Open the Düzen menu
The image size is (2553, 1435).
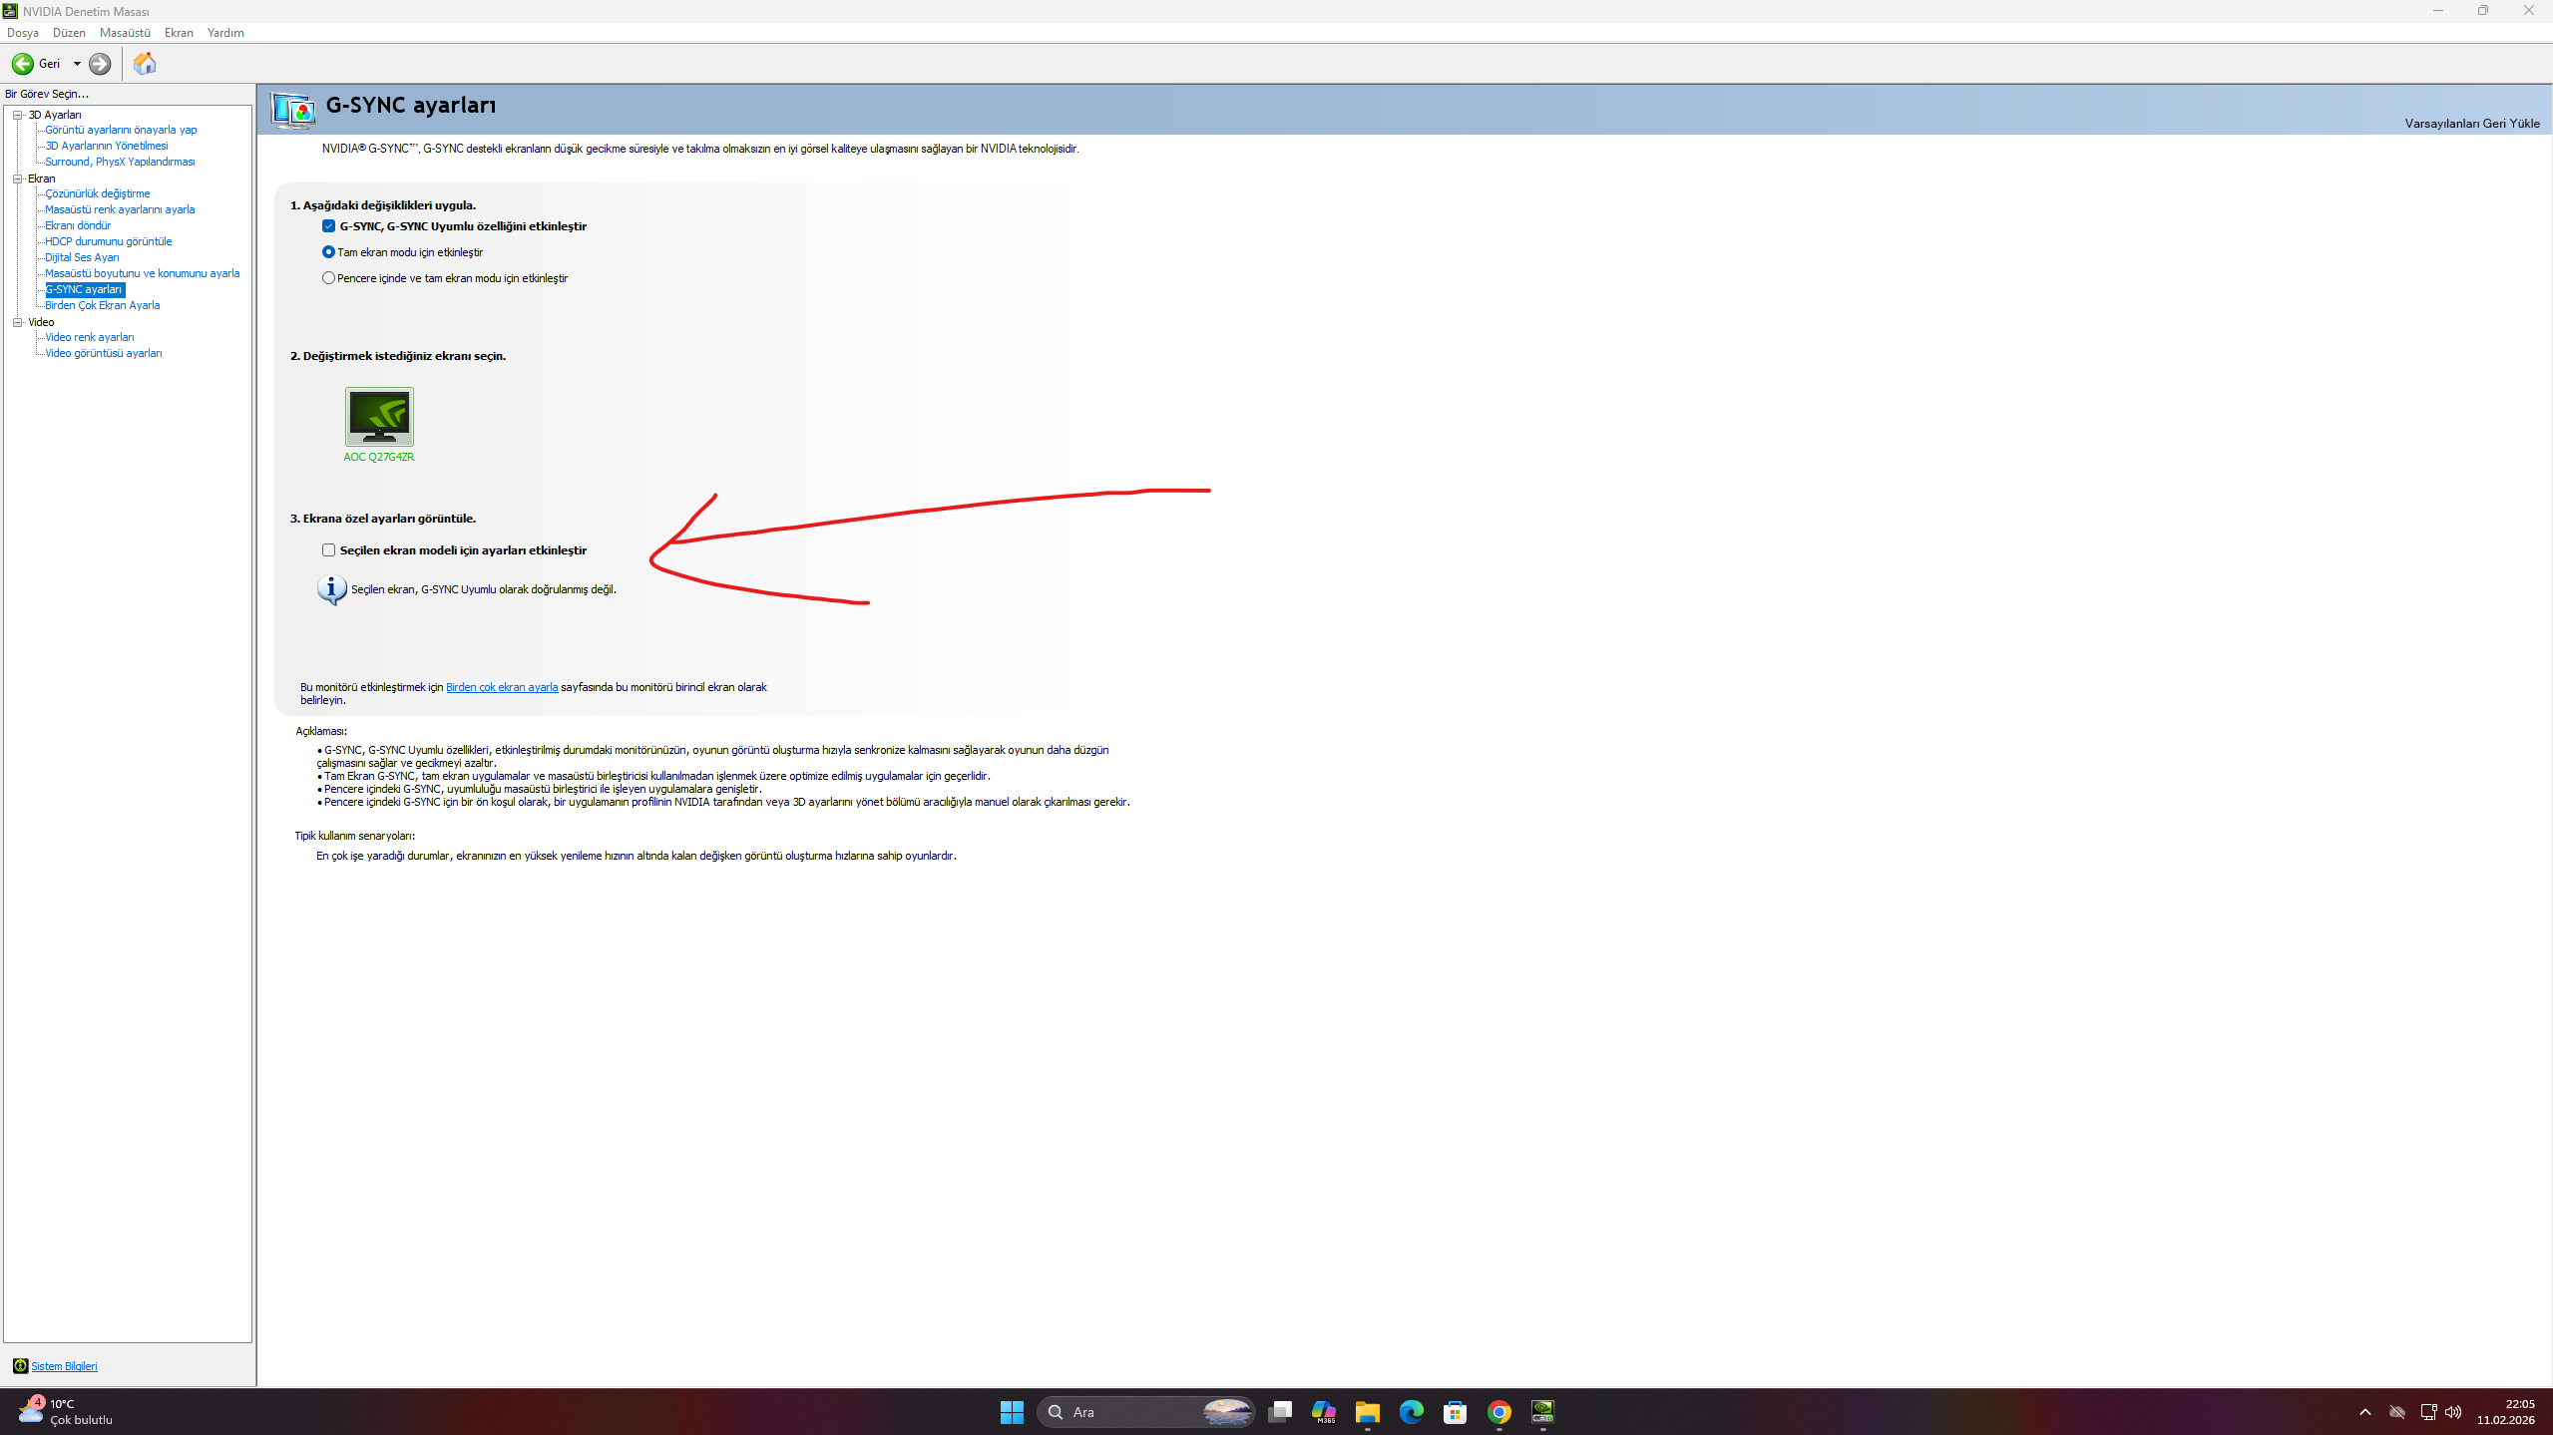(x=69, y=33)
